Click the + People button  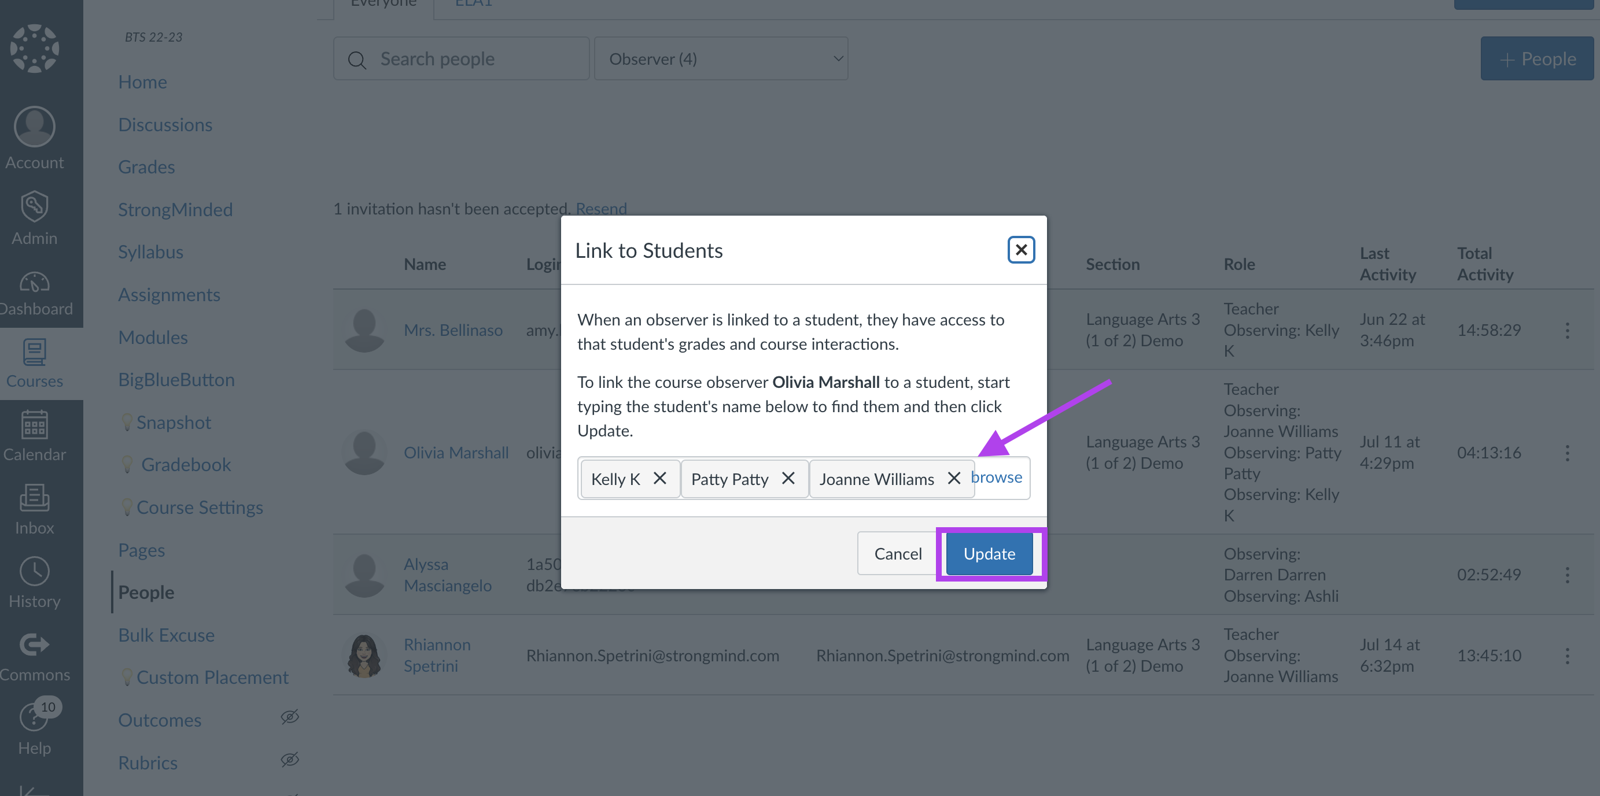[x=1536, y=59]
